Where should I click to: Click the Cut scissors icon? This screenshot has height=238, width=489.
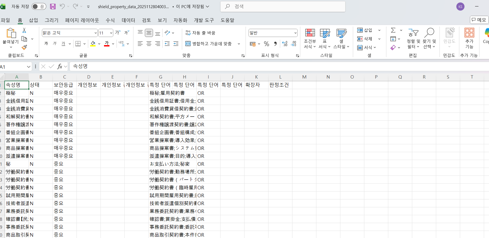coord(24,30)
